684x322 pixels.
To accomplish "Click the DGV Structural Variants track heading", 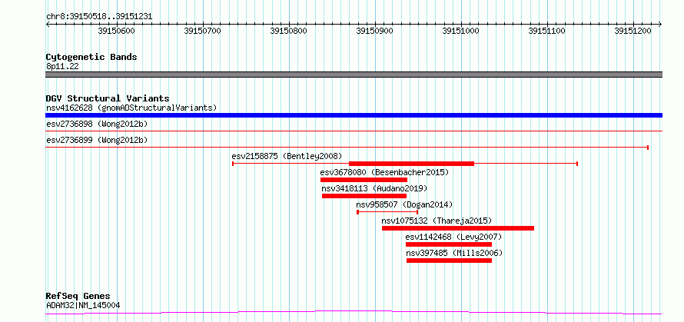I will point(108,98).
